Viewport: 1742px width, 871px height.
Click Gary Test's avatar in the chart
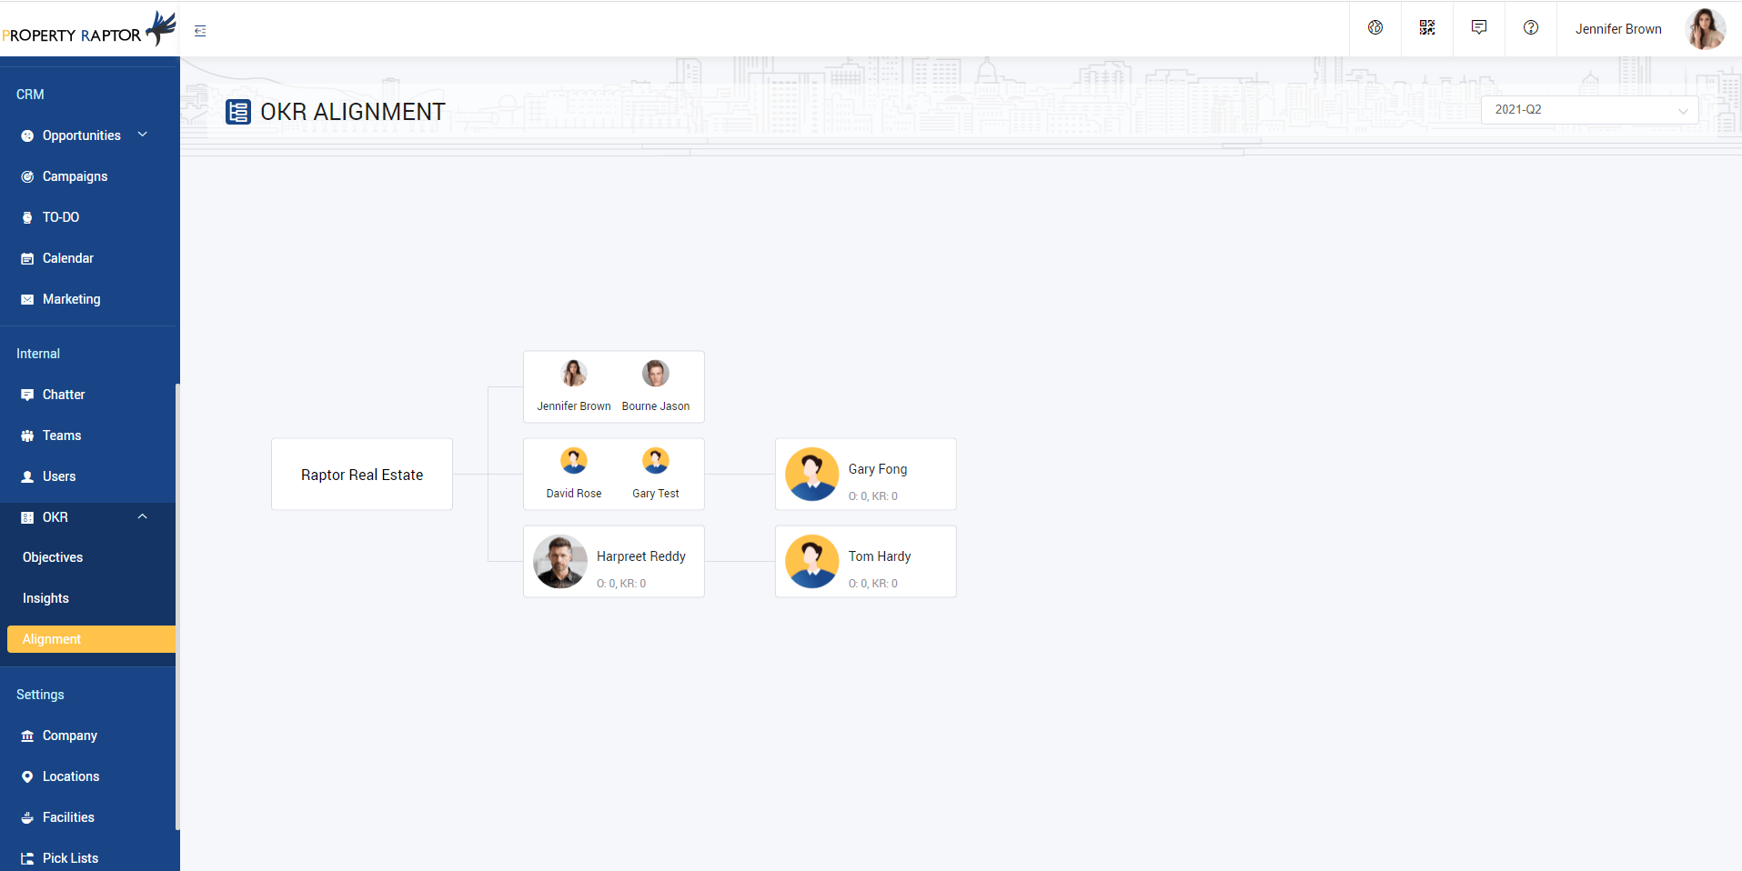656,460
